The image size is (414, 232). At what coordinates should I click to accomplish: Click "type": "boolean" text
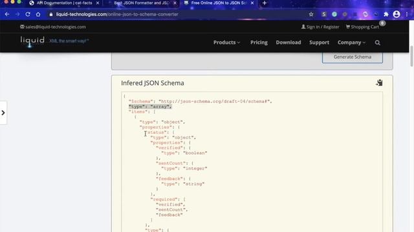click(x=184, y=153)
